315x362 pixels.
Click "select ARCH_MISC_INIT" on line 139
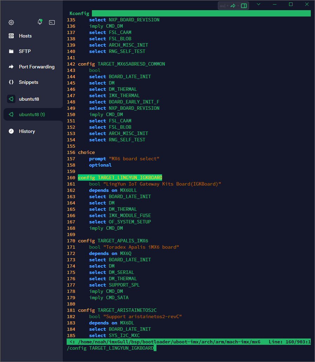click(119, 45)
